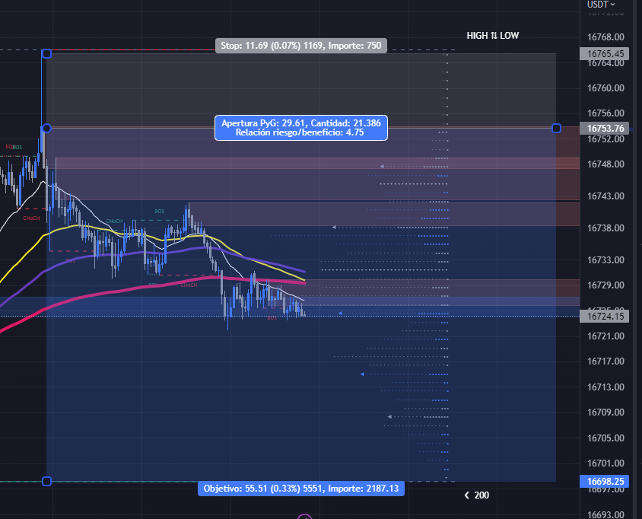Screen dimensions: 642x519
Task: Click the 16738.00 price axis label
Action: [605, 228]
